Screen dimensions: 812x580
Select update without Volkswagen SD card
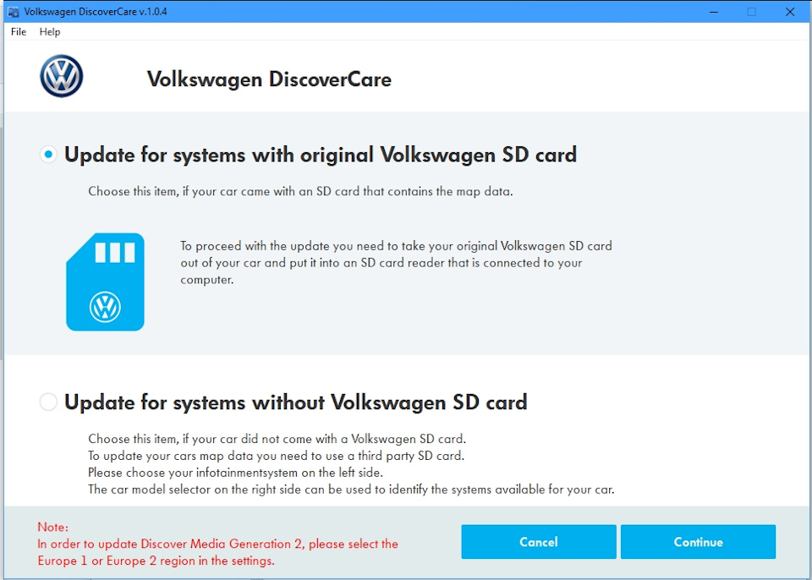point(48,402)
